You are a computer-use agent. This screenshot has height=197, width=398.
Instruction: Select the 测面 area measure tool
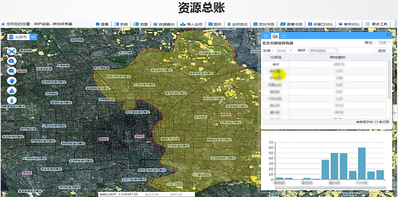point(141,24)
